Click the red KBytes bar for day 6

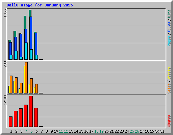pos(36,117)
